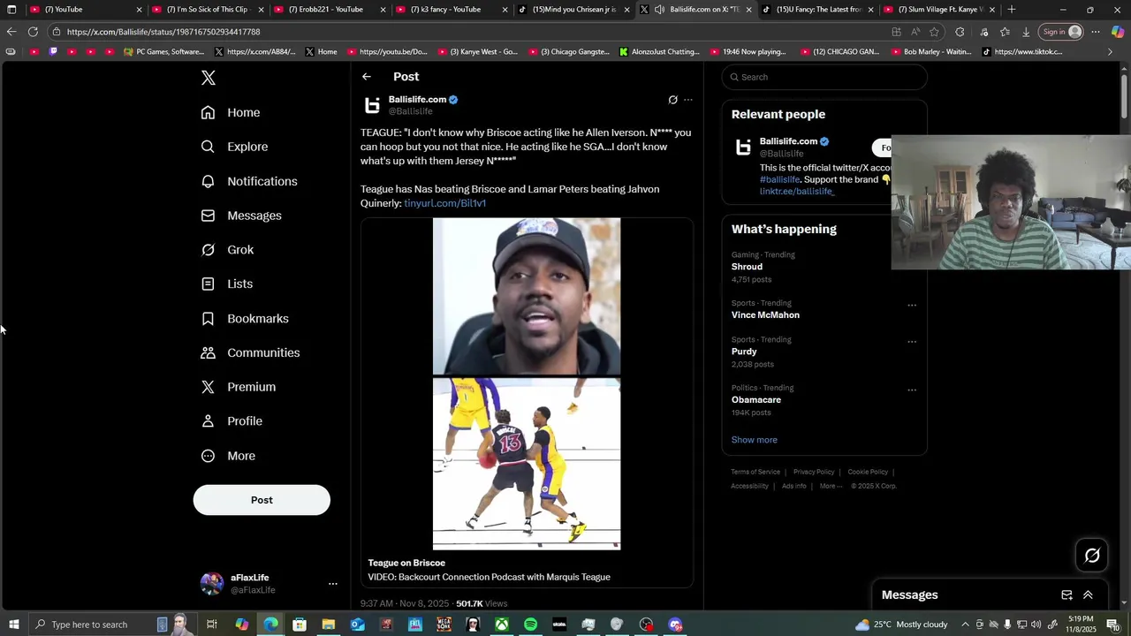Screen dimensions: 1131x636
Task: Compose new message in Messages drawer
Action: [x=1066, y=595]
